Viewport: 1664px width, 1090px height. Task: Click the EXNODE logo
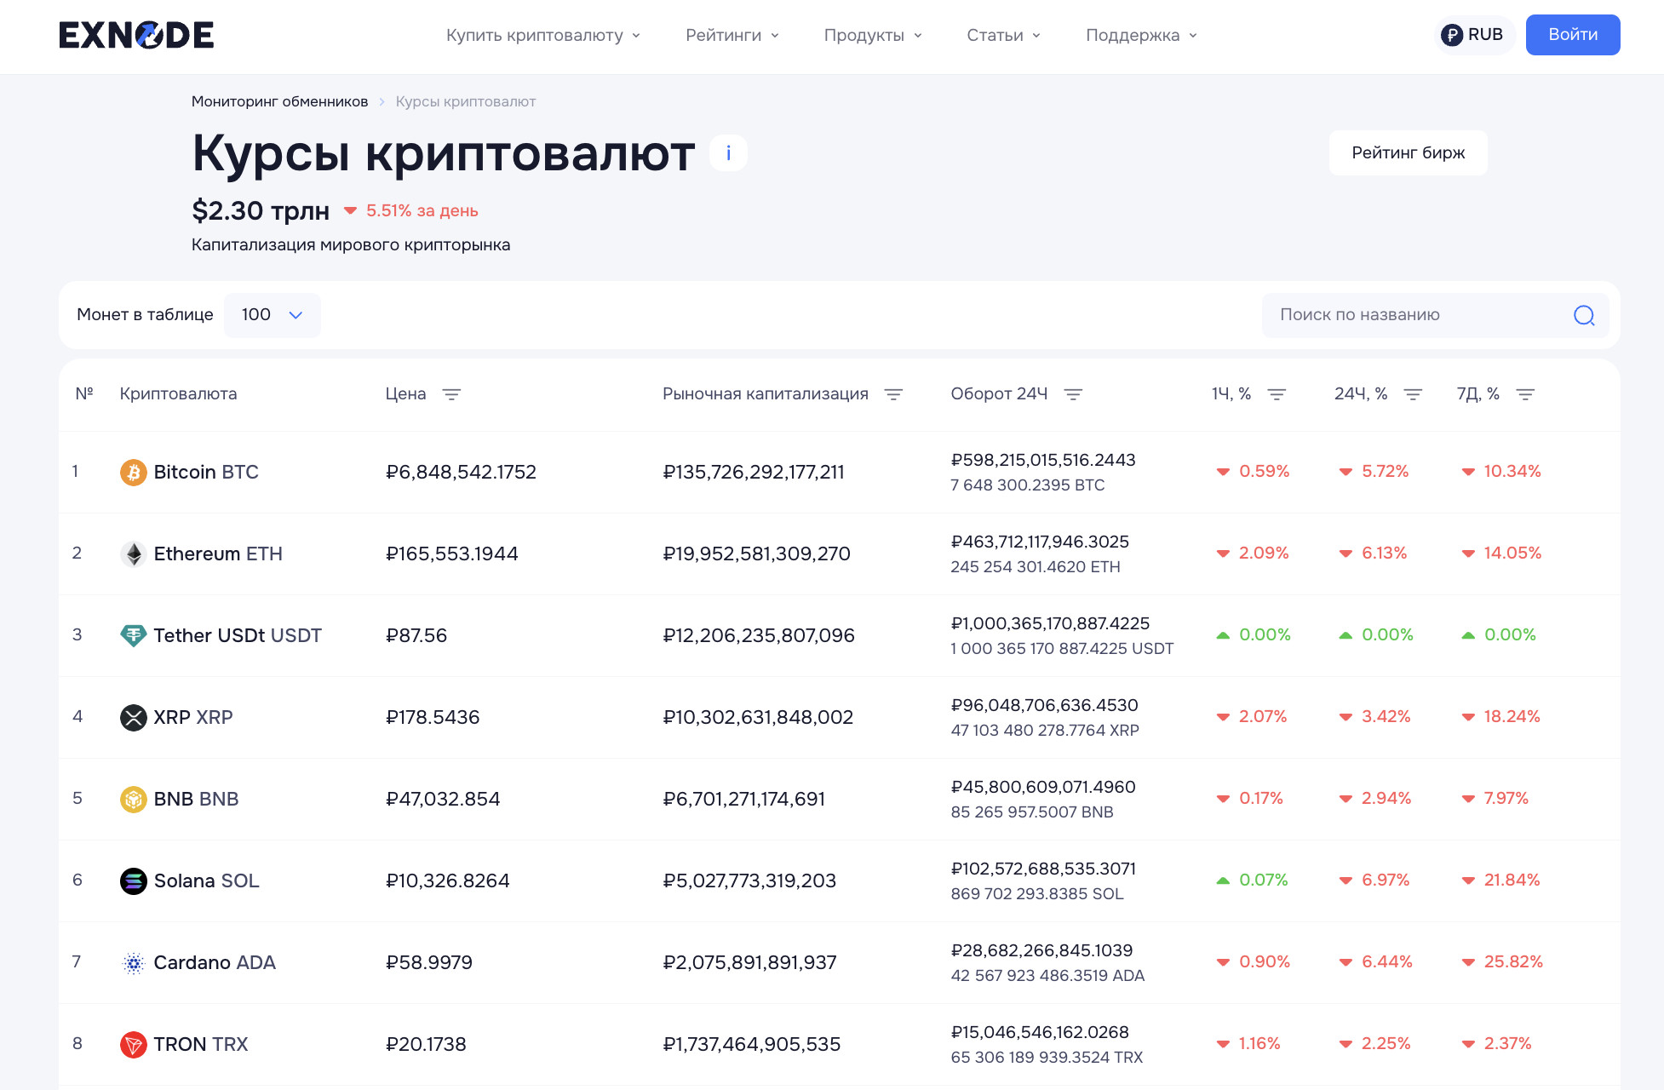136,35
